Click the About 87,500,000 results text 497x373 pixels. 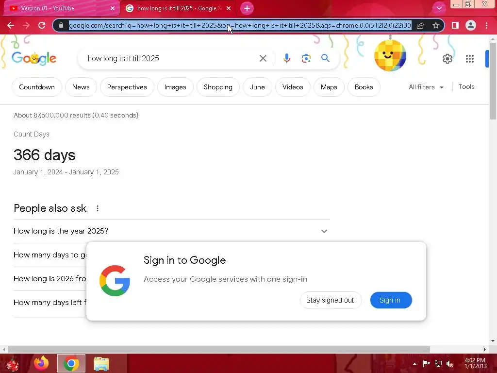[x=76, y=115]
